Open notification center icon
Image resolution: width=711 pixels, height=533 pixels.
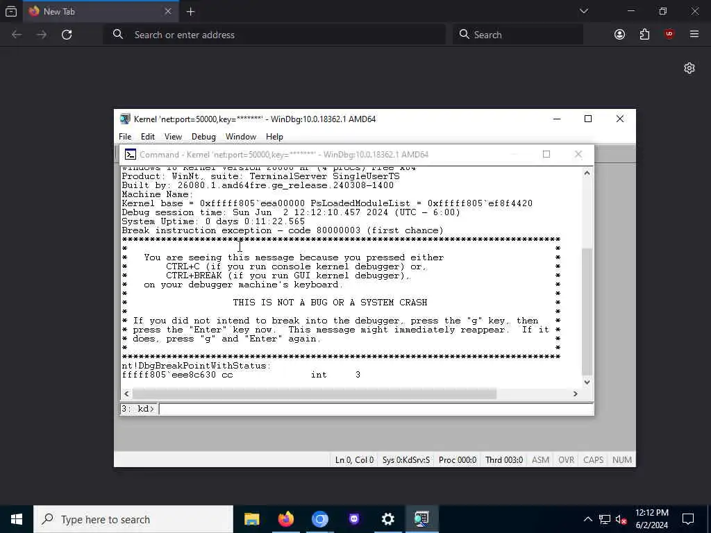pos(688,519)
